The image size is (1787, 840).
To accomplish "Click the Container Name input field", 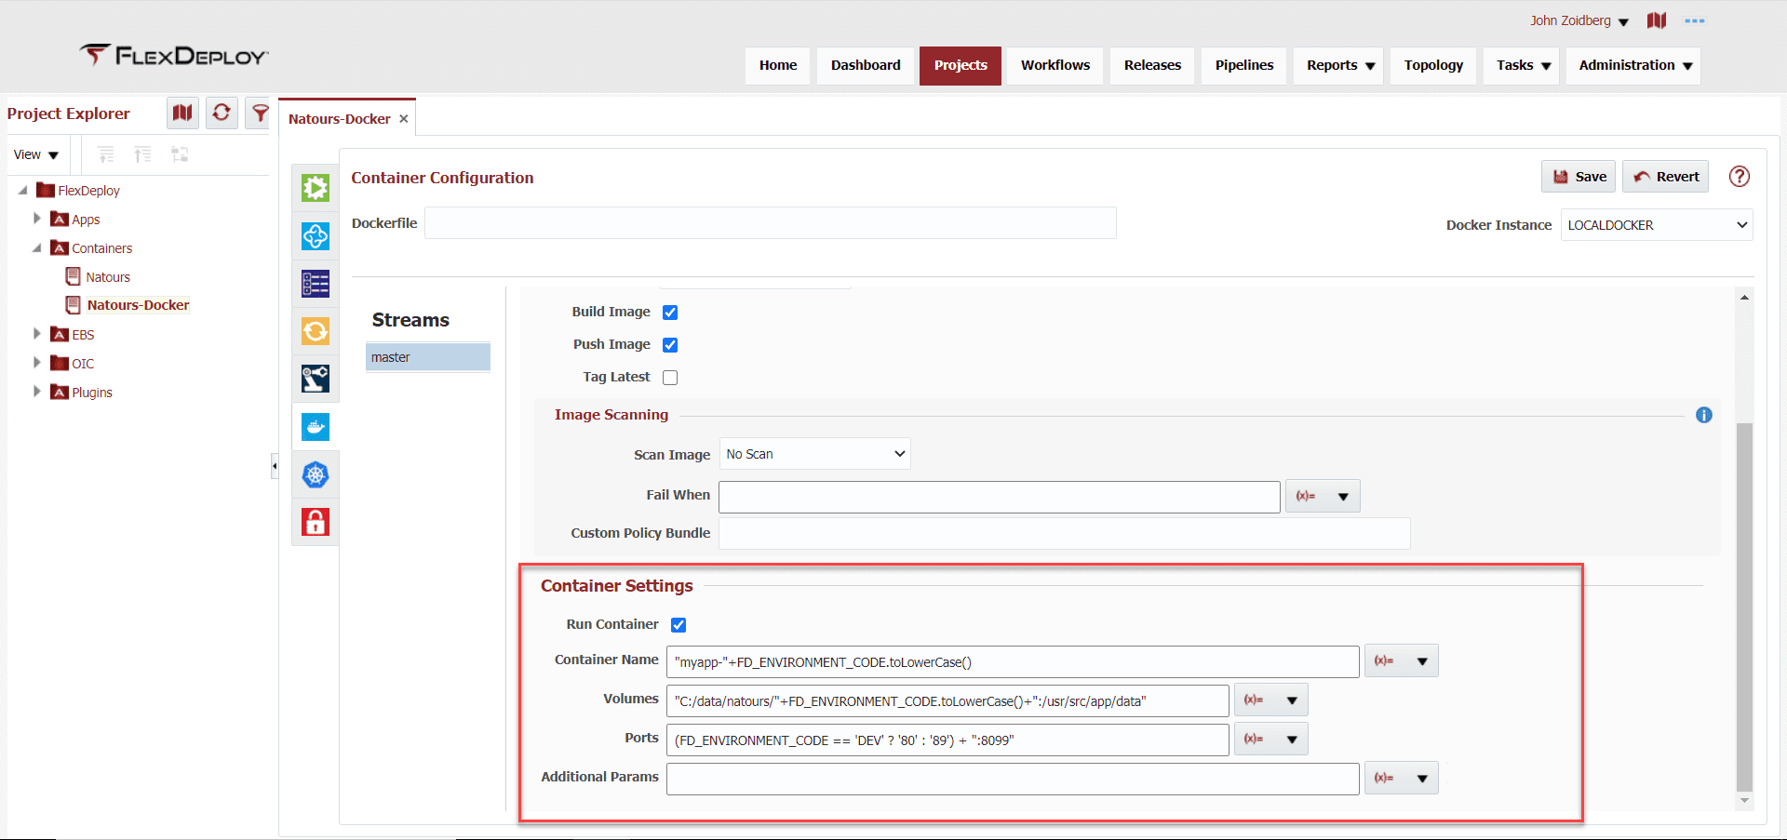I will tap(1013, 661).
